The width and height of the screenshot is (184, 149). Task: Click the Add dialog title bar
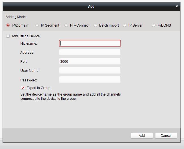point(91,6)
